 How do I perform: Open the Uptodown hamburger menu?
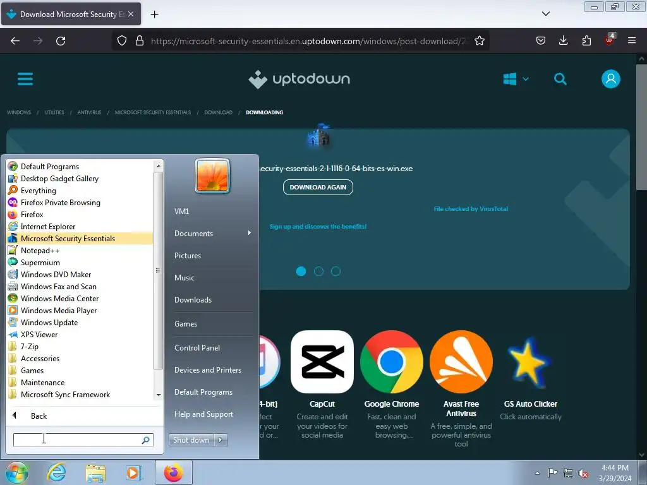25,79
